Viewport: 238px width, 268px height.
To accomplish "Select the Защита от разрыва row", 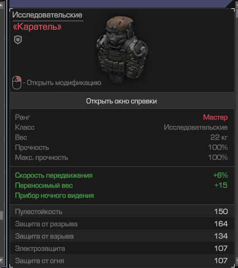I will (122, 224).
